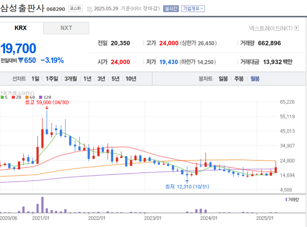
Task: Click the 실시간 real-time button
Action: coord(171,9)
